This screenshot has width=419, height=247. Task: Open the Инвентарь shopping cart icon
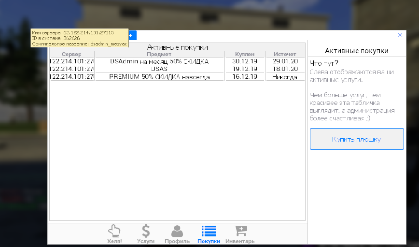pyautogui.click(x=240, y=231)
